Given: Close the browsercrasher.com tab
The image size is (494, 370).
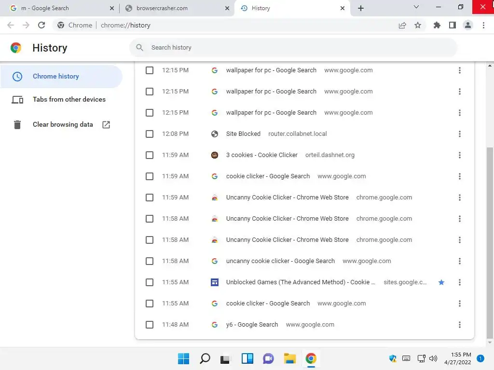Looking at the screenshot, I should 227,8.
